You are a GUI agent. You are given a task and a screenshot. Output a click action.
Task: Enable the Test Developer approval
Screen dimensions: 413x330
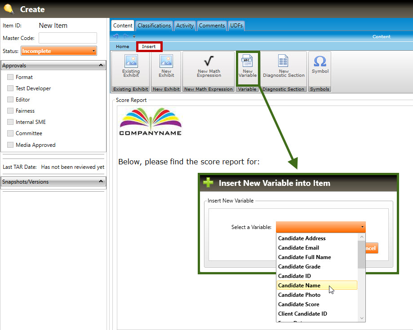10,88
